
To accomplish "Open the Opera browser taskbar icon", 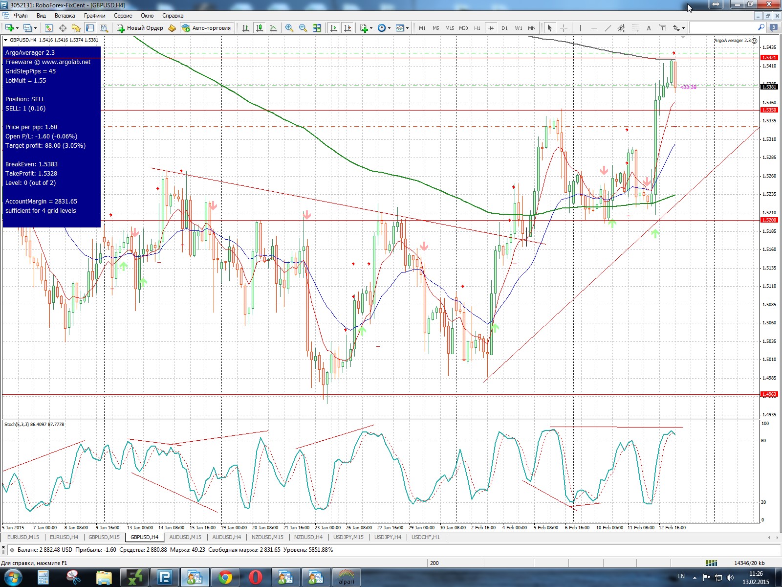I will pyautogui.click(x=255, y=577).
